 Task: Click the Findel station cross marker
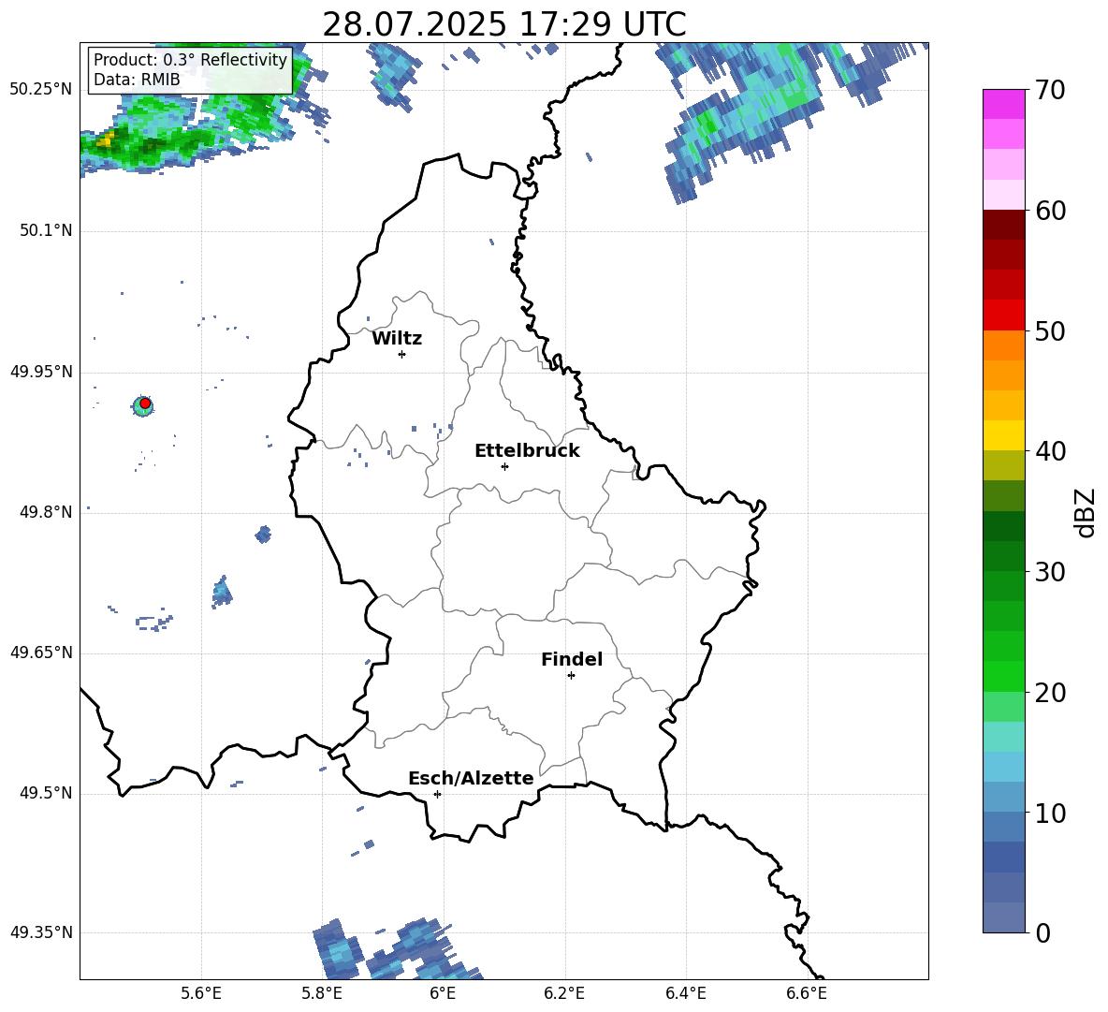tap(571, 676)
